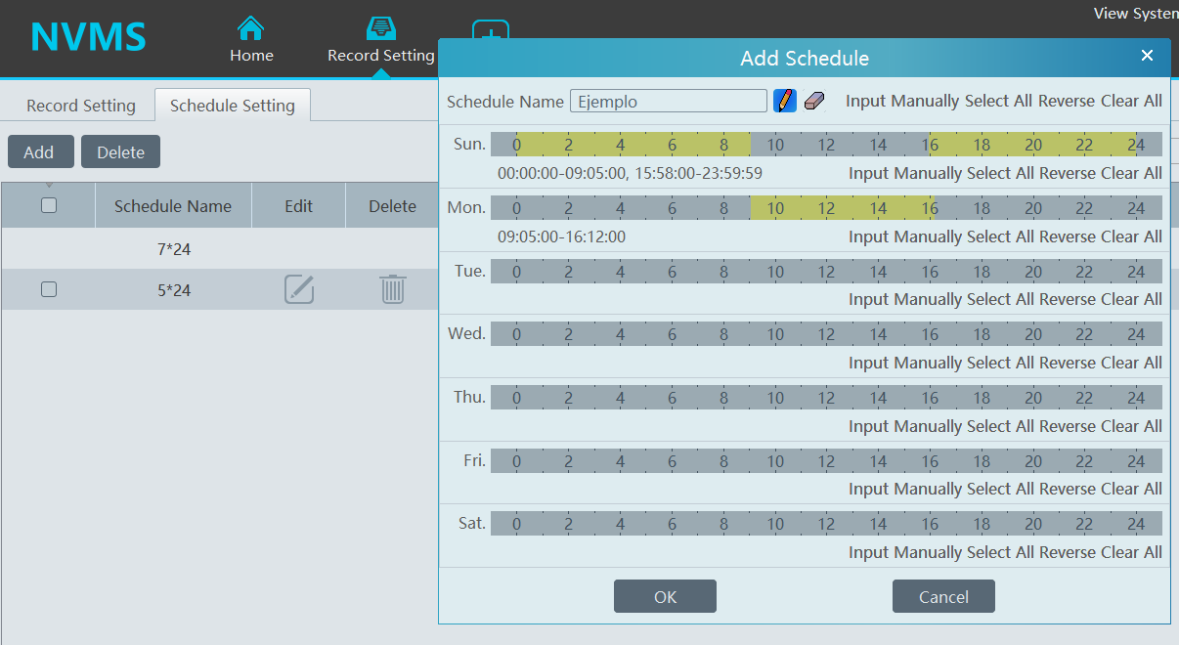1179x645 pixels.
Task: Open the Record Setting navigation icon
Action: [380, 29]
